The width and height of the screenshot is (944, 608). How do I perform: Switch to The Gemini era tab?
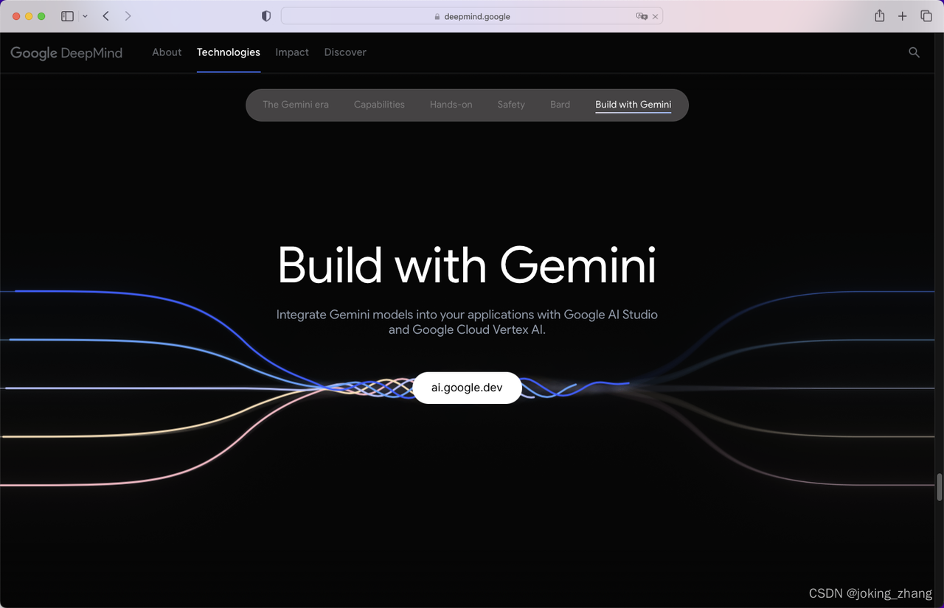coord(296,105)
